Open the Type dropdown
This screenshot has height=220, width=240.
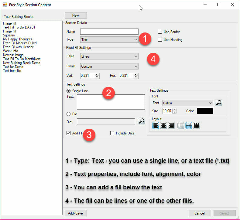coord(109,39)
